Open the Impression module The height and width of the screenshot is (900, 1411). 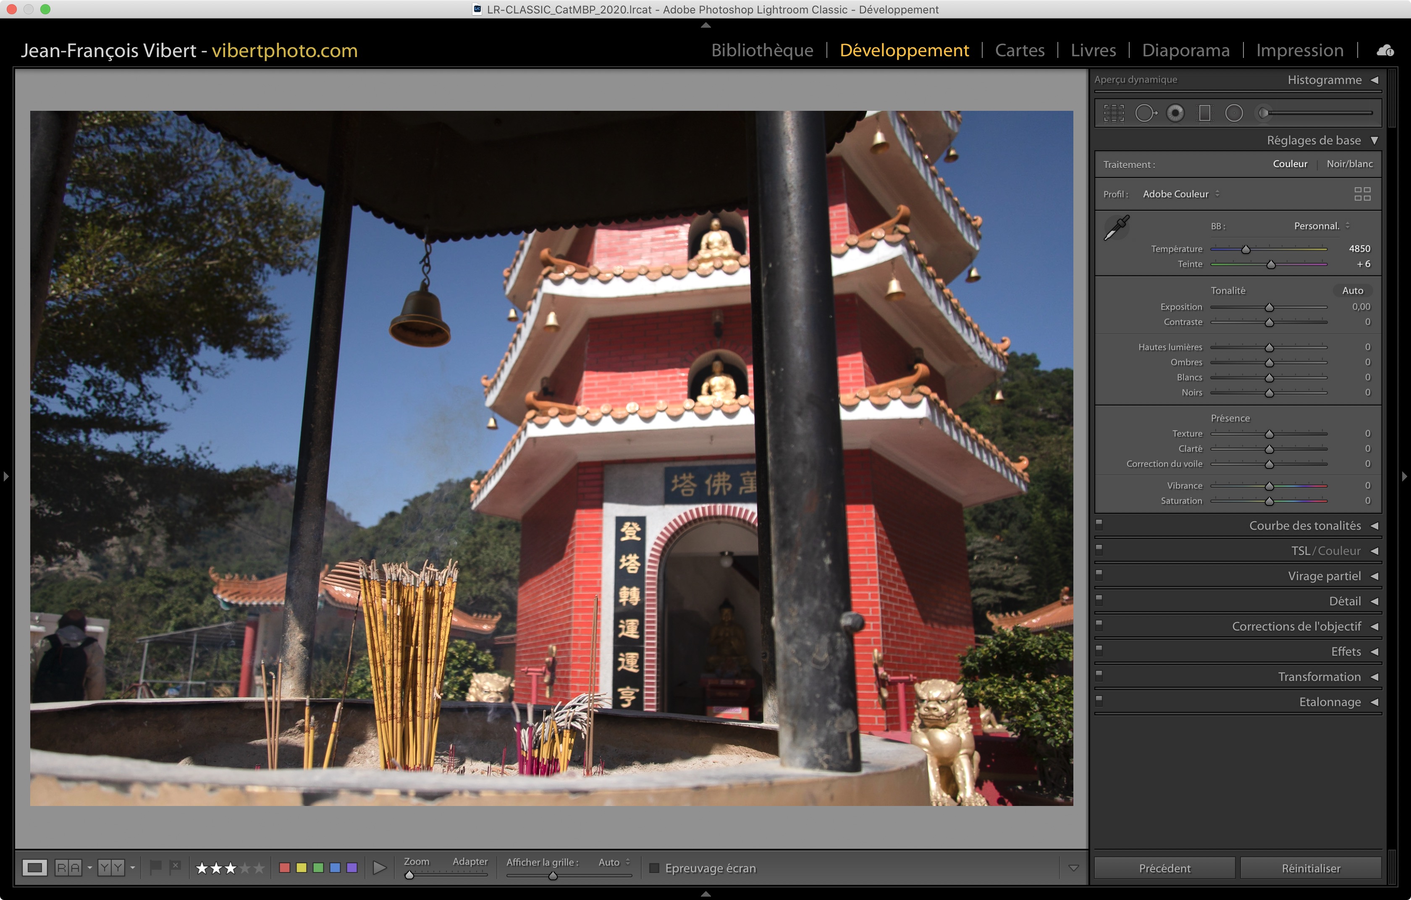point(1299,50)
